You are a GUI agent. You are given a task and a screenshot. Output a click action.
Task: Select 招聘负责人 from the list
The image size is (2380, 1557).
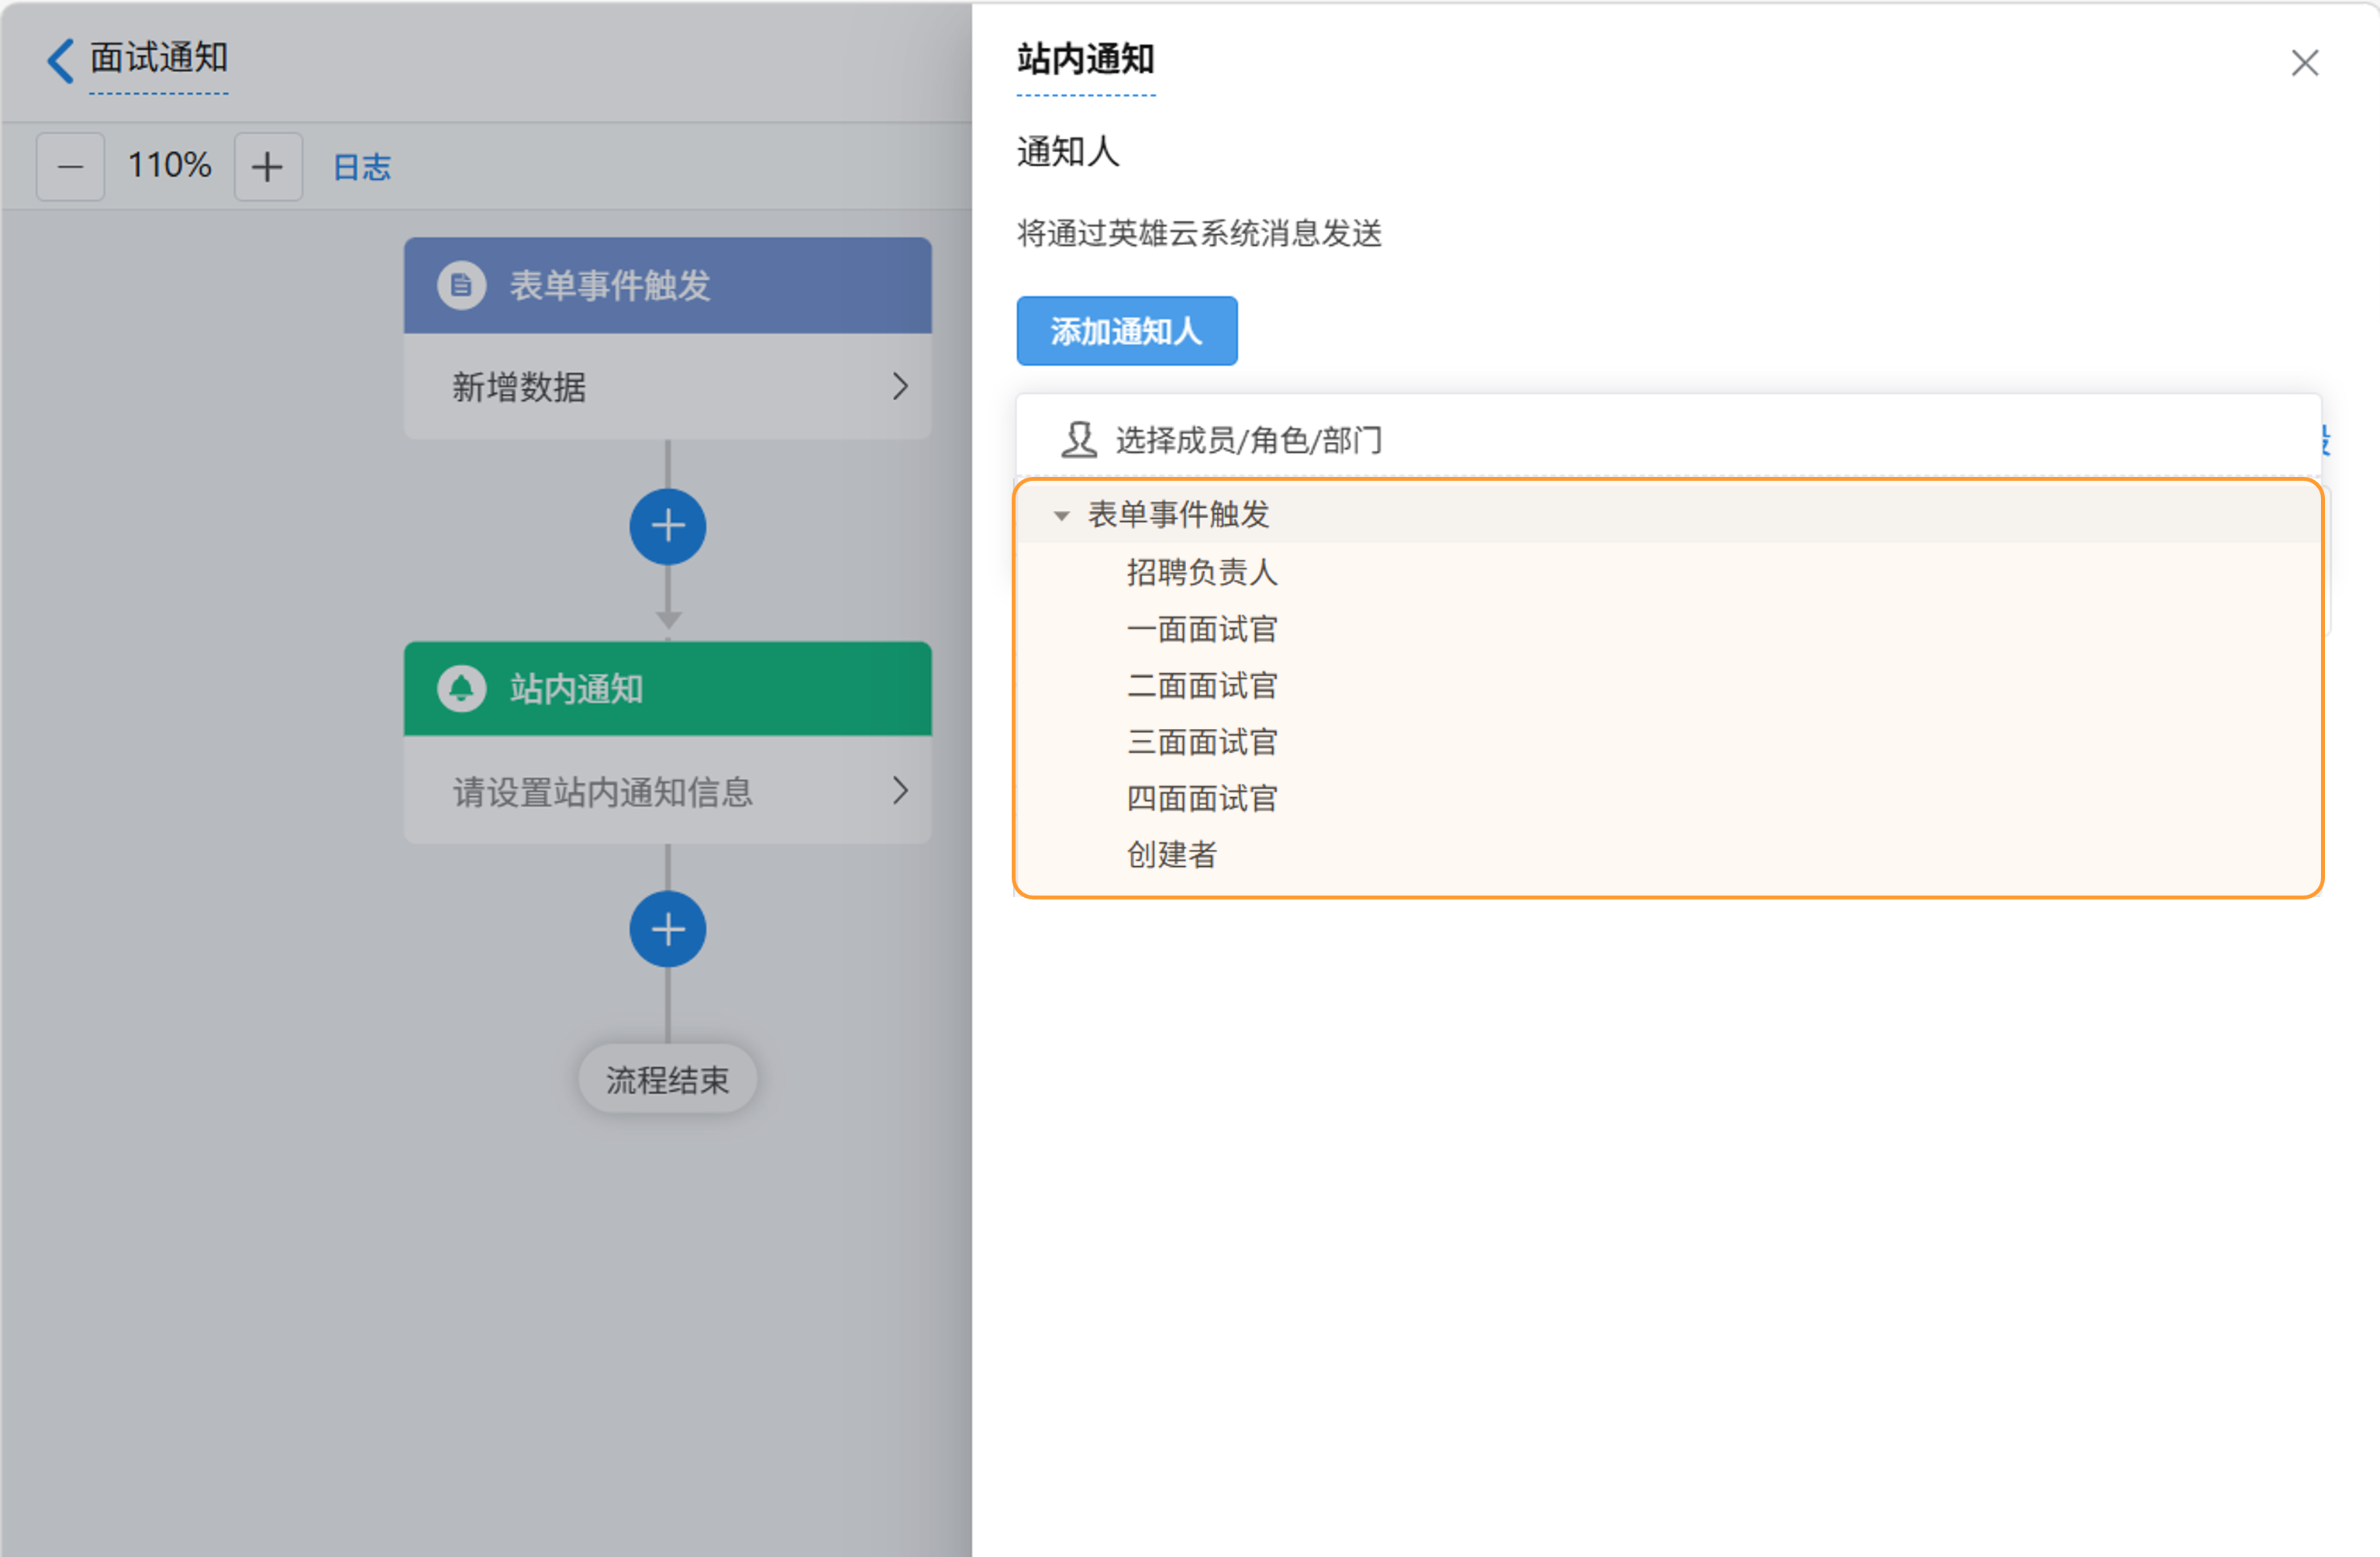(1201, 573)
